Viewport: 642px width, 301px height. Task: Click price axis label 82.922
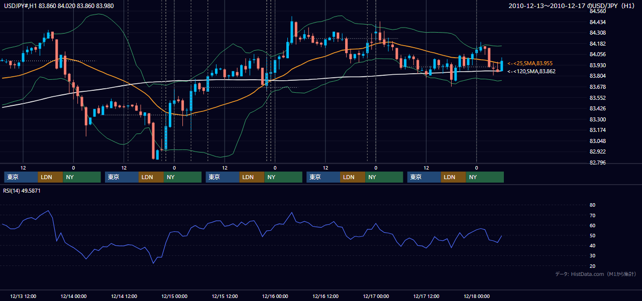598,152
